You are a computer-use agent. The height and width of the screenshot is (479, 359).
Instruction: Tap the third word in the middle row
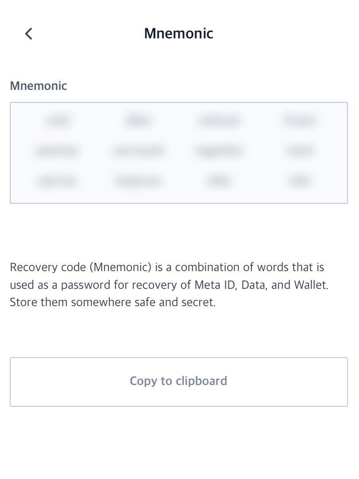[219, 151]
